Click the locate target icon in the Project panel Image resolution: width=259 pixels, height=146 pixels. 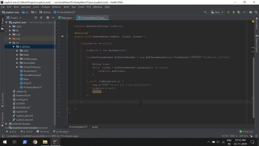[36, 17]
